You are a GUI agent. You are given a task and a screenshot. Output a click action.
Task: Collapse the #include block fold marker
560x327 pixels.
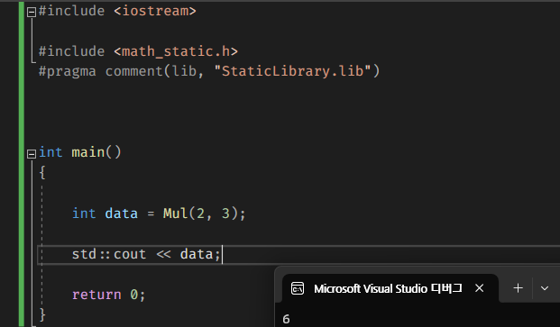(32, 13)
